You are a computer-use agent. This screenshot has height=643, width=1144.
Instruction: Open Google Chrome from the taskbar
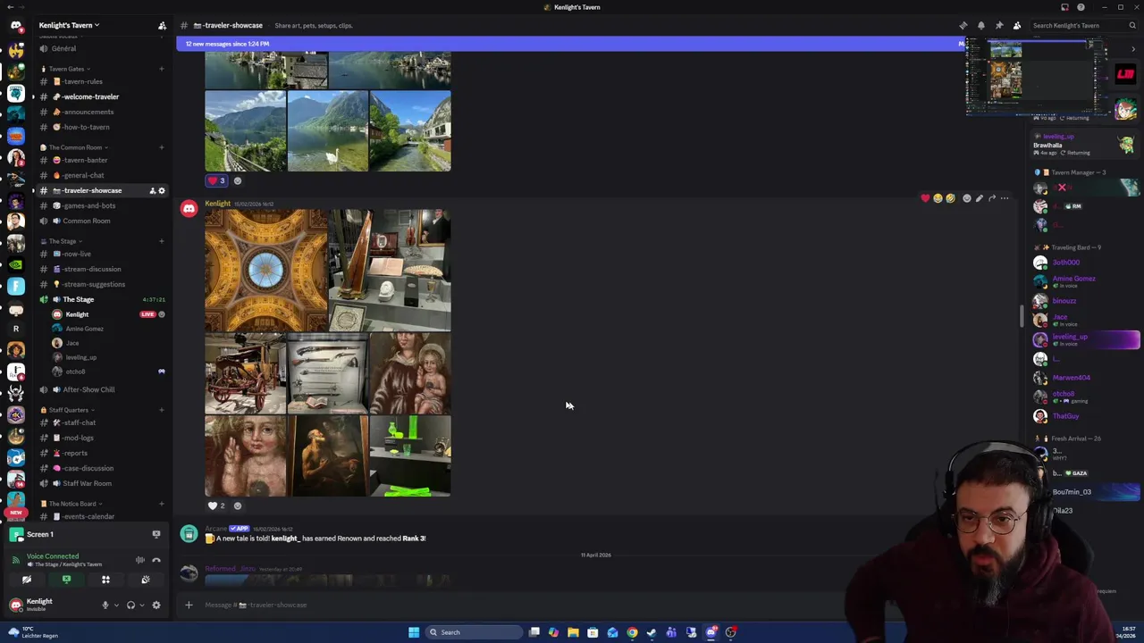pyautogui.click(x=632, y=632)
